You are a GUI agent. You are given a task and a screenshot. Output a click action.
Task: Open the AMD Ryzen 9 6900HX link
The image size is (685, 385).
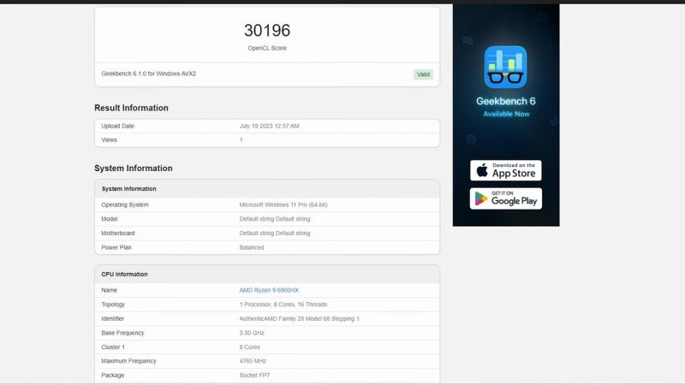coord(269,290)
